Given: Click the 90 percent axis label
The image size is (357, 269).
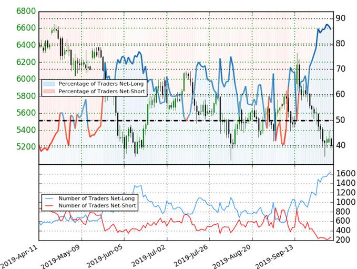Looking at the screenshot, I should pos(340,18).
